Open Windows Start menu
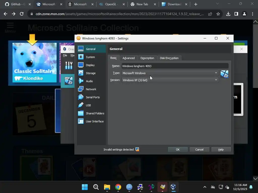Image resolution: width=258 pixels, height=193 pixels. click(85, 187)
